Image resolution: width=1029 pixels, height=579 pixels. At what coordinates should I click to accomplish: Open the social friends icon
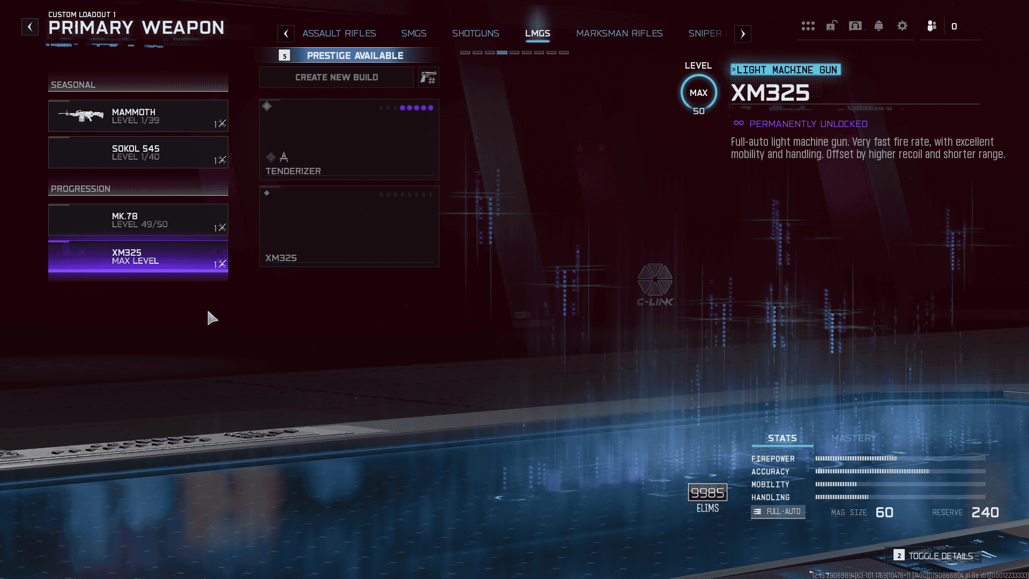[931, 26]
